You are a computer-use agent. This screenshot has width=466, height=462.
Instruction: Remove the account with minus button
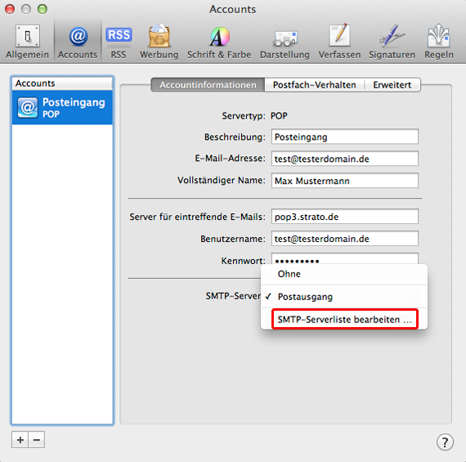[x=37, y=439]
